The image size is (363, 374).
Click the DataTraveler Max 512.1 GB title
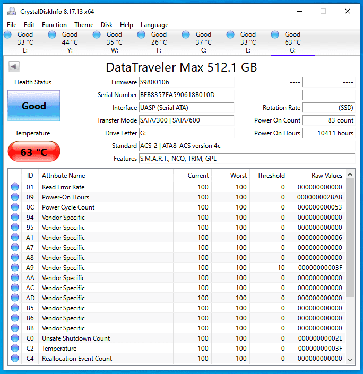[181, 67]
